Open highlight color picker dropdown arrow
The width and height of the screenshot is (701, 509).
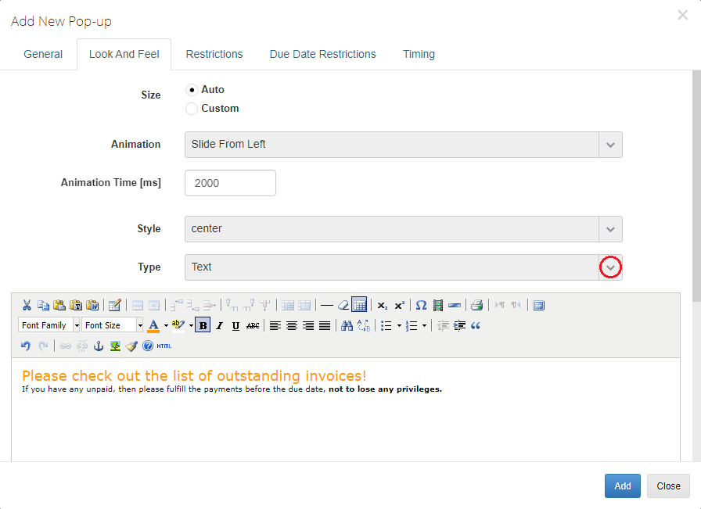(x=191, y=326)
